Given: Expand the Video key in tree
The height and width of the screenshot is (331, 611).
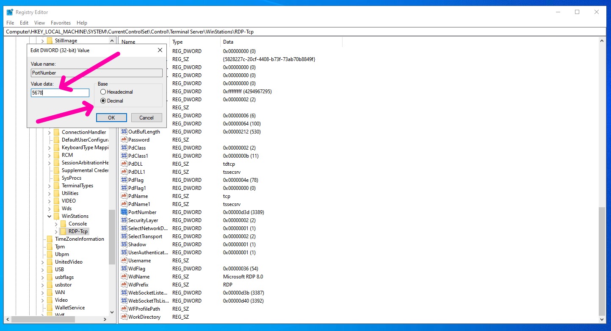Looking at the screenshot, I should pyautogui.click(x=42, y=300).
